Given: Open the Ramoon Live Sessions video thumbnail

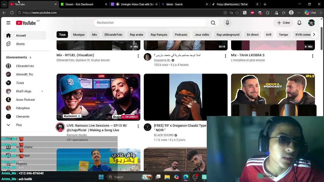Looking at the screenshot, I should point(98,97).
